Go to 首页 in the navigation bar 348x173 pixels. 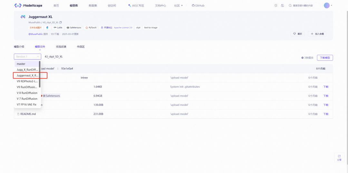[x=56, y=5]
